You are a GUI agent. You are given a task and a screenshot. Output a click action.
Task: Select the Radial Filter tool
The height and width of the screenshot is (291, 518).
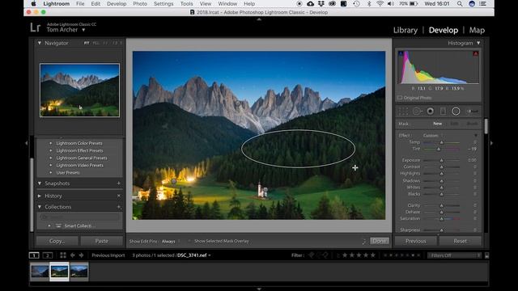coord(456,112)
